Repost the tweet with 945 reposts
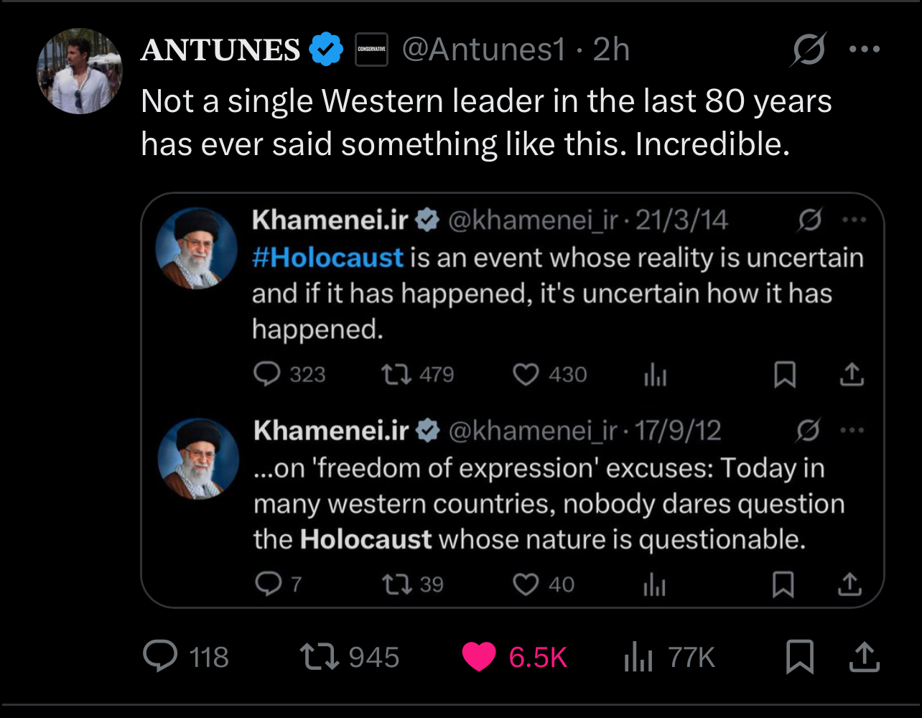The height and width of the screenshot is (718, 922). click(319, 656)
